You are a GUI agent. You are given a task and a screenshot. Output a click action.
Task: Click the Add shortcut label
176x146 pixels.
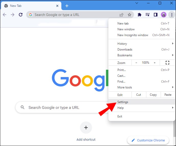point(86,140)
